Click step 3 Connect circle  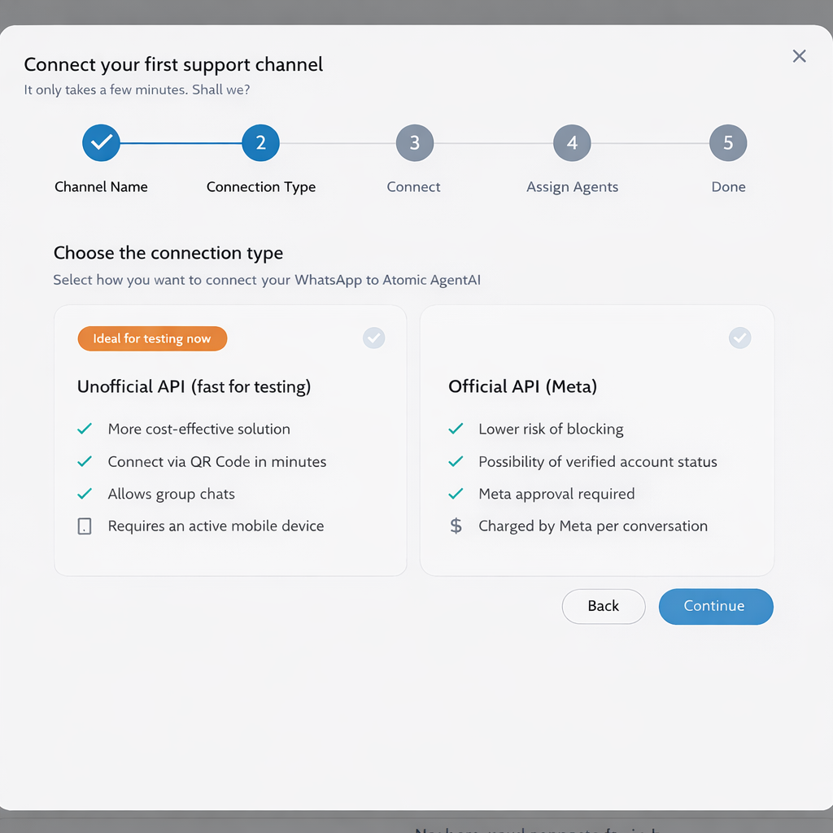[x=414, y=143]
